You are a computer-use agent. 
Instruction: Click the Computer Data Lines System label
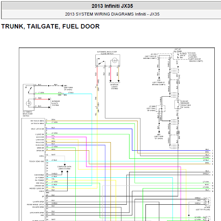tap(64, 168)
